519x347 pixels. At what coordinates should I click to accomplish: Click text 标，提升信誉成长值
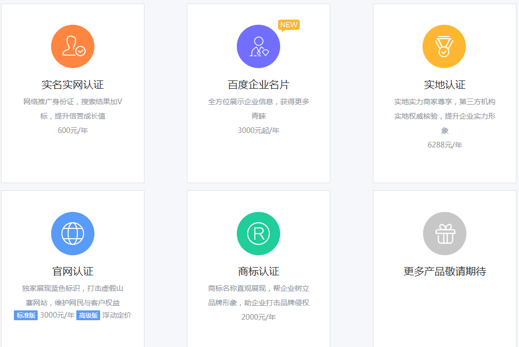tap(73, 116)
